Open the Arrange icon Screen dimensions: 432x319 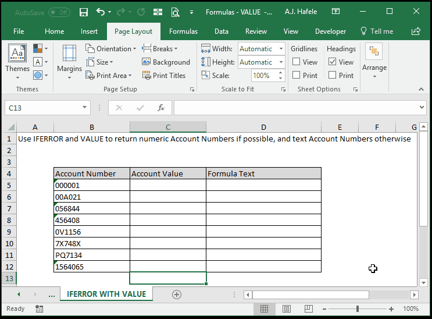pyautogui.click(x=374, y=51)
